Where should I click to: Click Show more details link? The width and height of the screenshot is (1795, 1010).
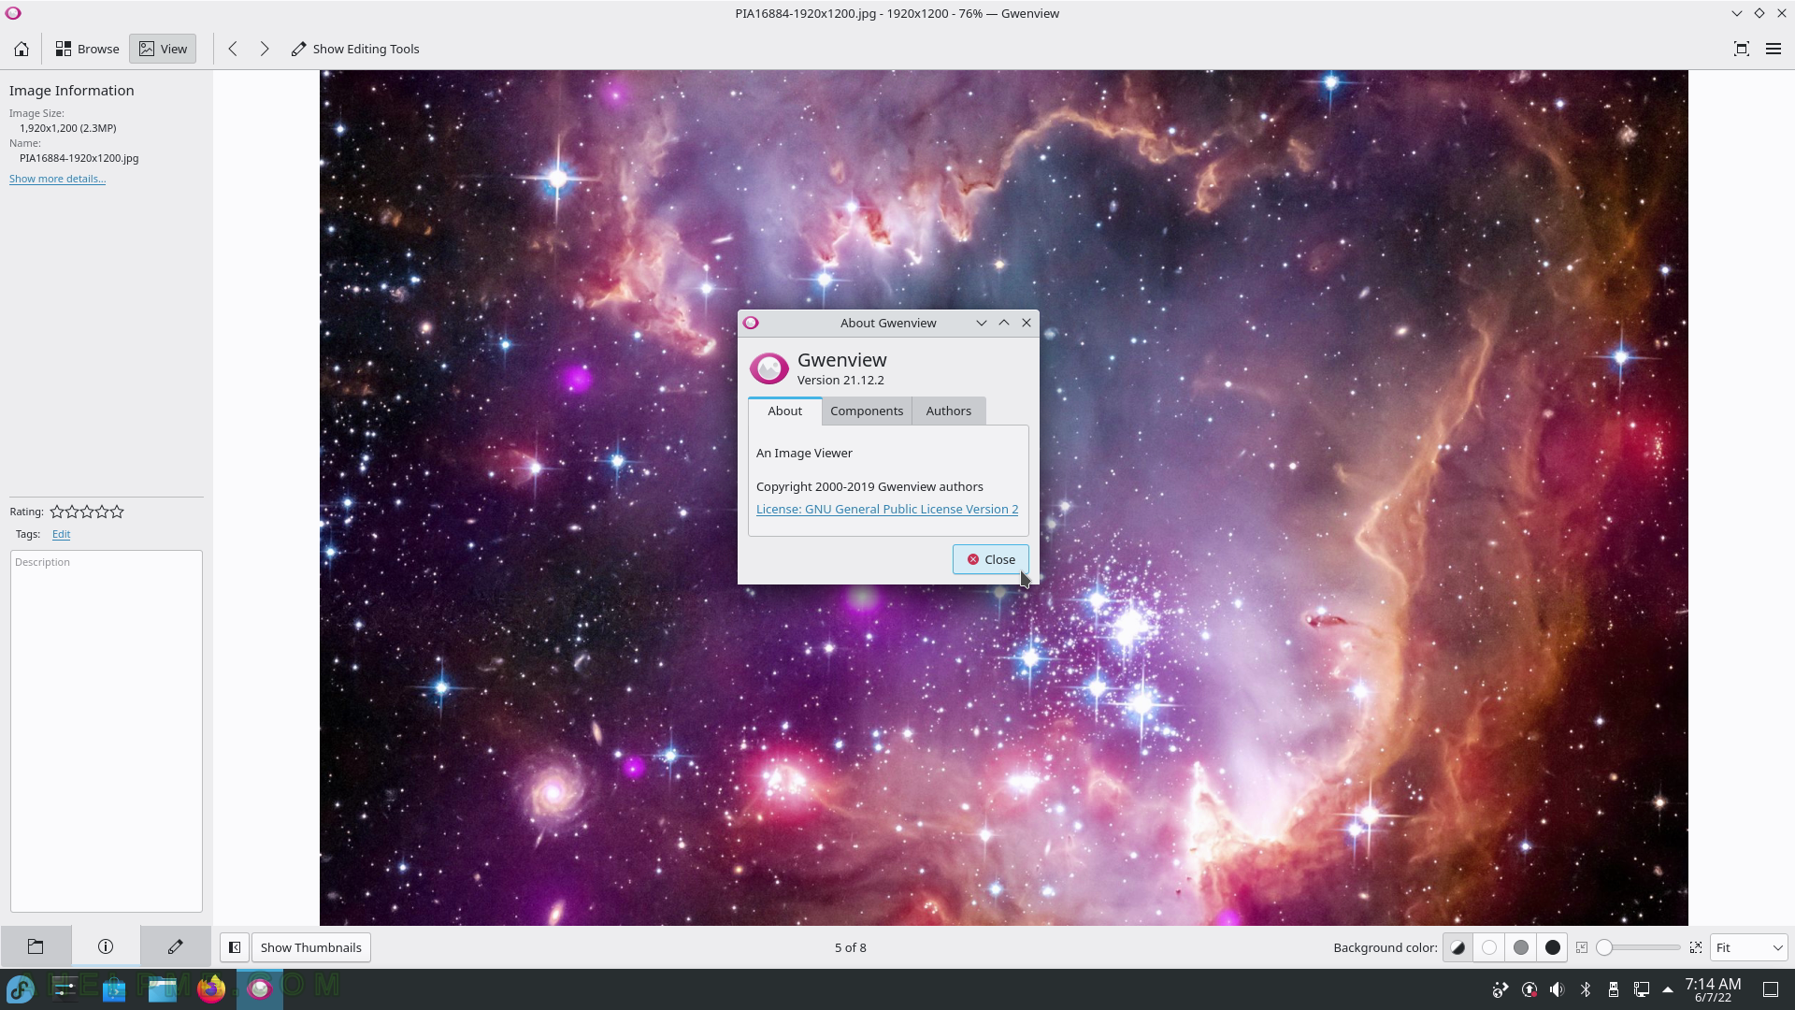coord(57,179)
